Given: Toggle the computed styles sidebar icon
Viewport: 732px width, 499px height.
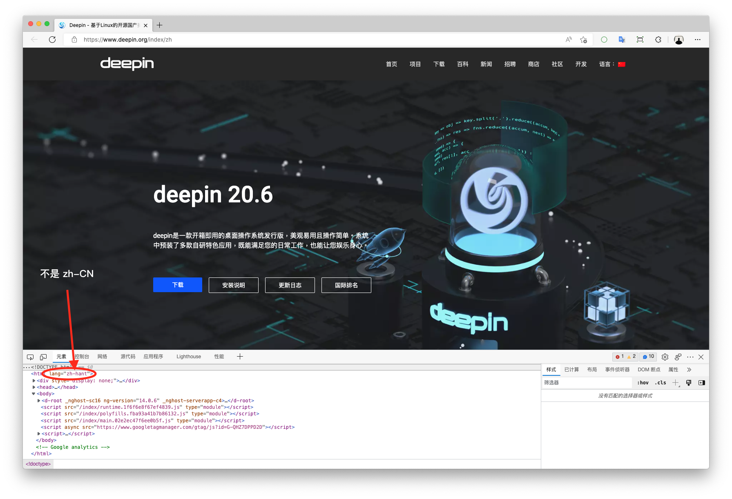Looking at the screenshot, I should [702, 383].
